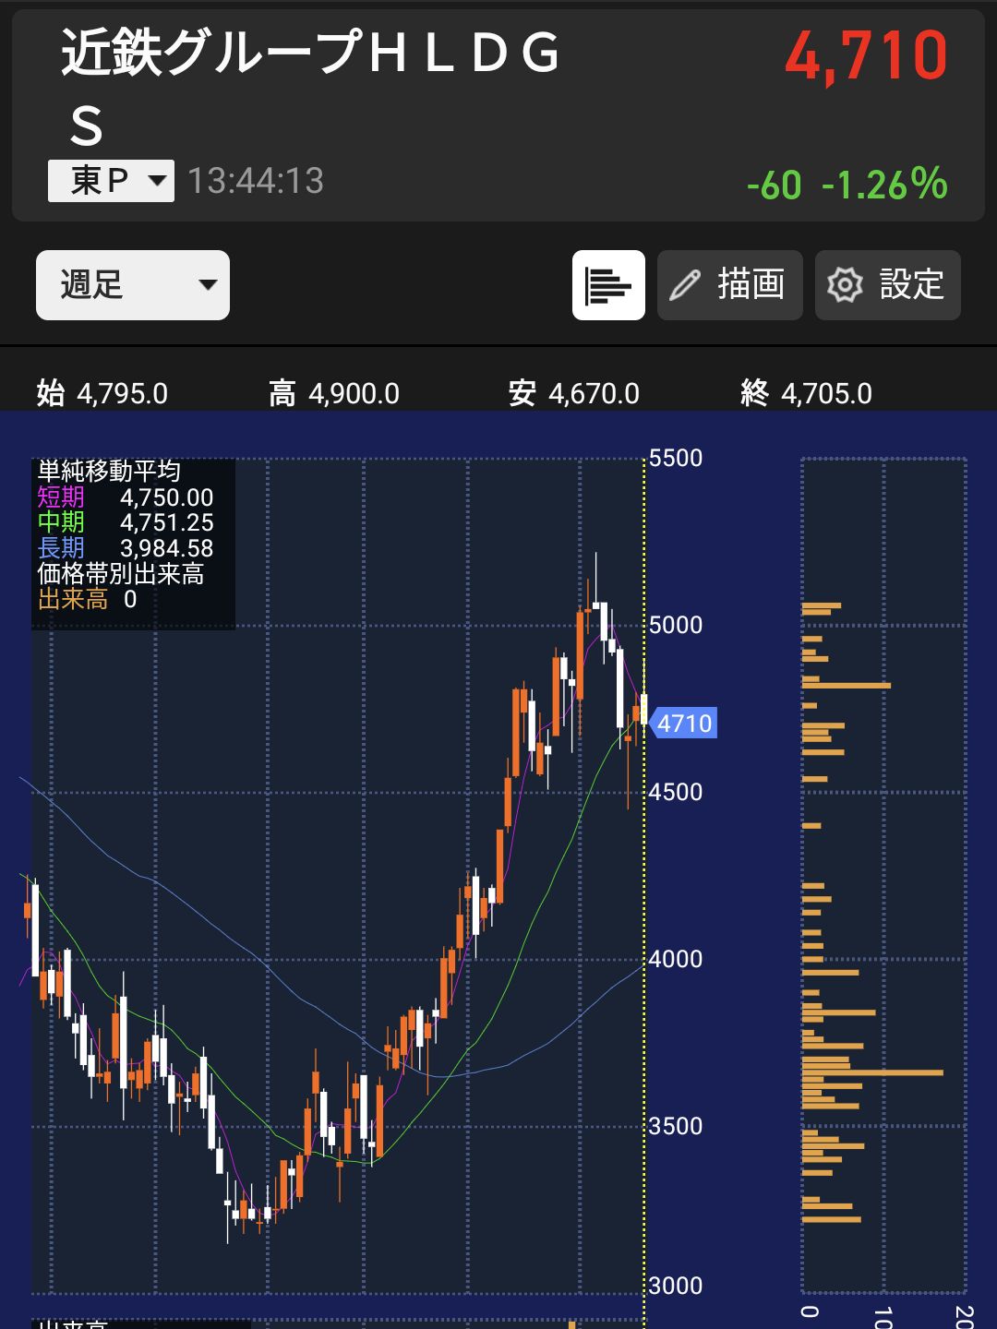Click the 長期 moving average value 3,984.58
Viewport: 997px width, 1329px height.
click(167, 548)
